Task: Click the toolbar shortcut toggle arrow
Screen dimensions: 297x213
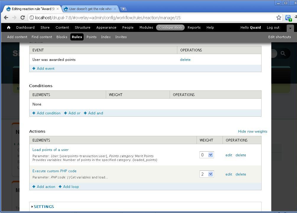Action: click(x=290, y=28)
